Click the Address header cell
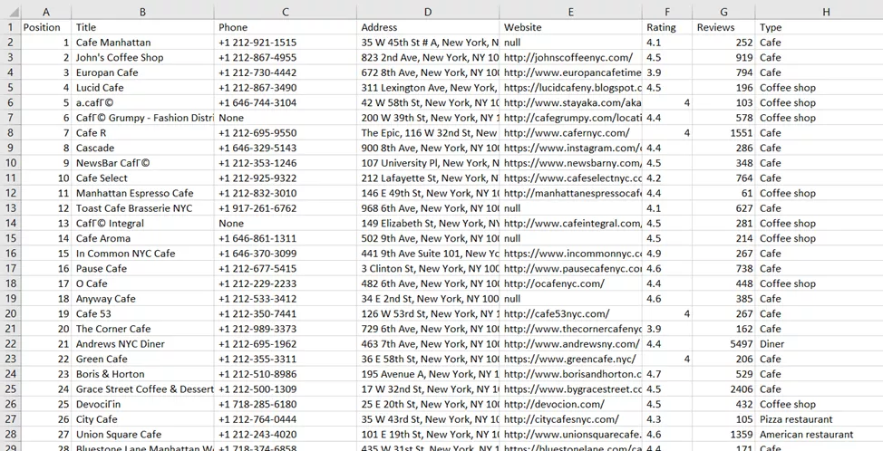 tap(428, 27)
